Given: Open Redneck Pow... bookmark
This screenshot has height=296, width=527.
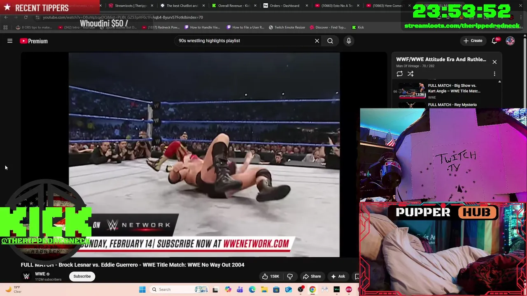Looking at the screenshot, I should tap(161, 28).
